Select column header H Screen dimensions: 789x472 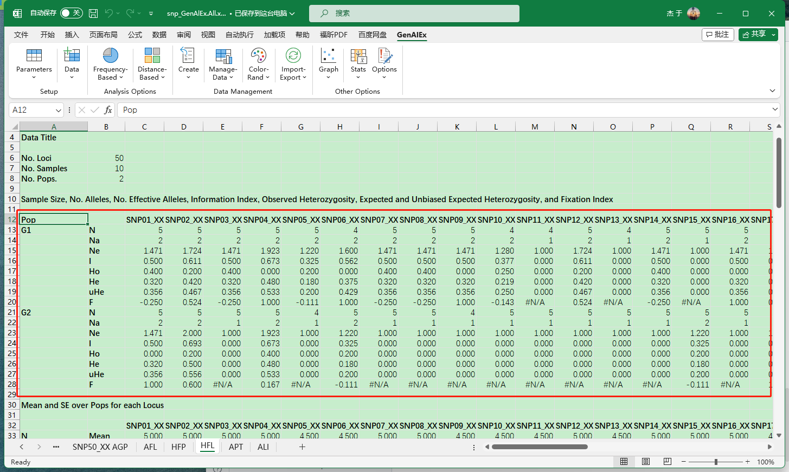coord(339,127)
